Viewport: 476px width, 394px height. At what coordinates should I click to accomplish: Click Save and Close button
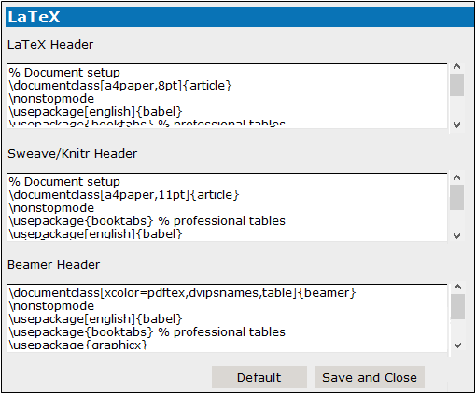click(x=370, y=377)
